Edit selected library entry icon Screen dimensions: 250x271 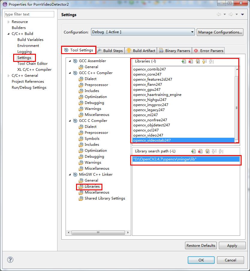[198, 61]
